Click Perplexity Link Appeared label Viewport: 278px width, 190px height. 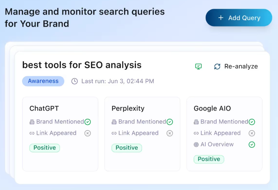point(138,133)
